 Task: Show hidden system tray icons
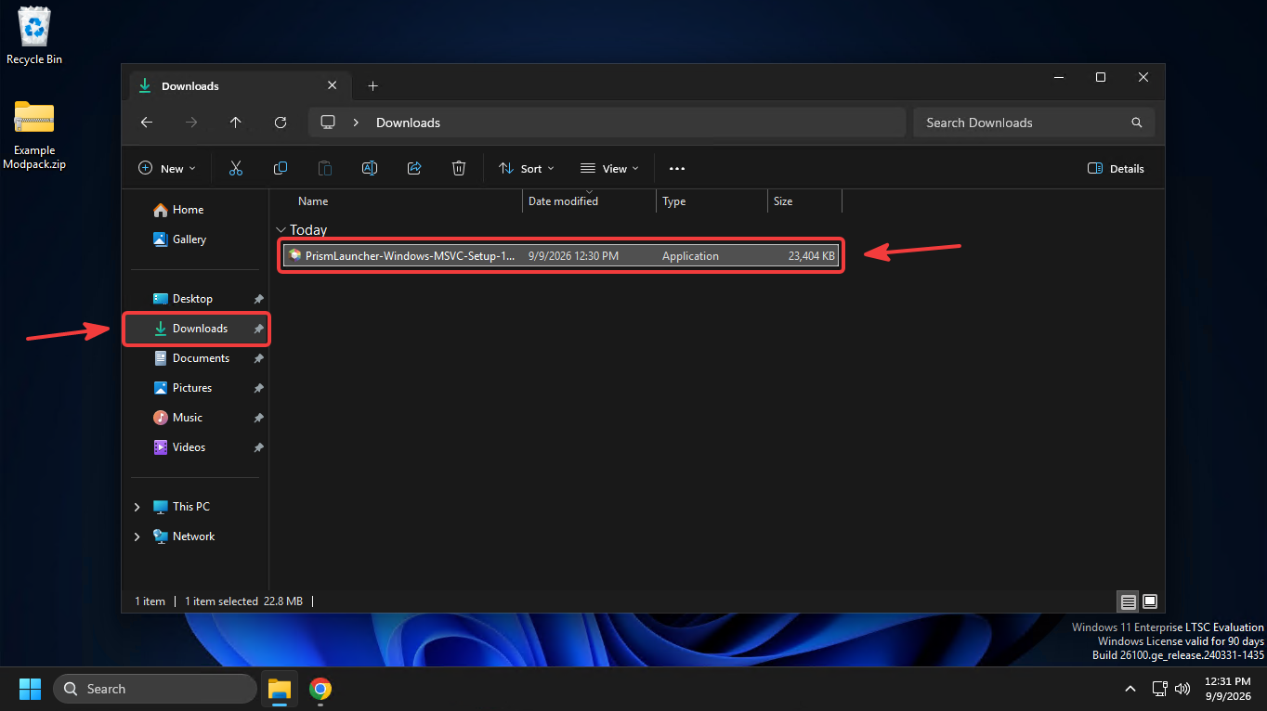coord(1130,689)
